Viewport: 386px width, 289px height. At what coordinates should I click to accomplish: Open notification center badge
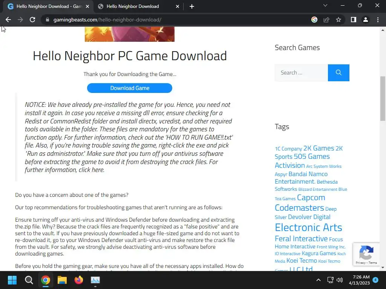click(375, 280)
